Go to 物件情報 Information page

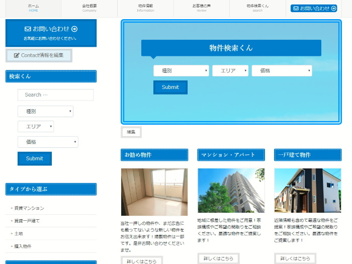tap(145, 8)
